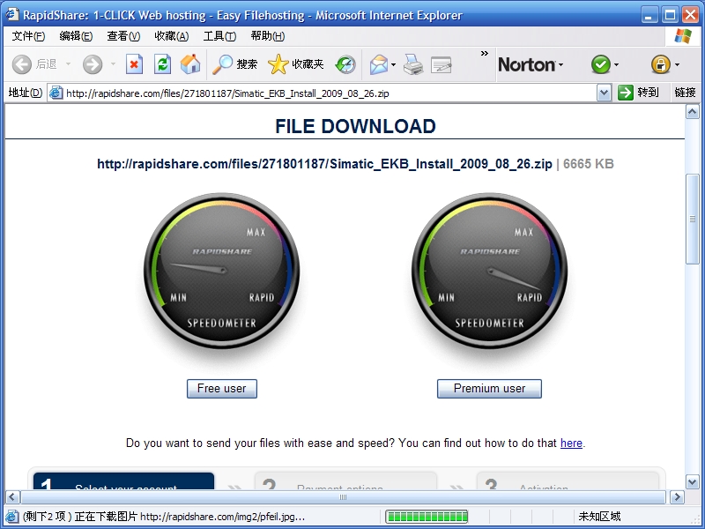Screen dimensions: 705x529
Task: Click the '6665 KB' file size text
Action: (x=588, y=164)
